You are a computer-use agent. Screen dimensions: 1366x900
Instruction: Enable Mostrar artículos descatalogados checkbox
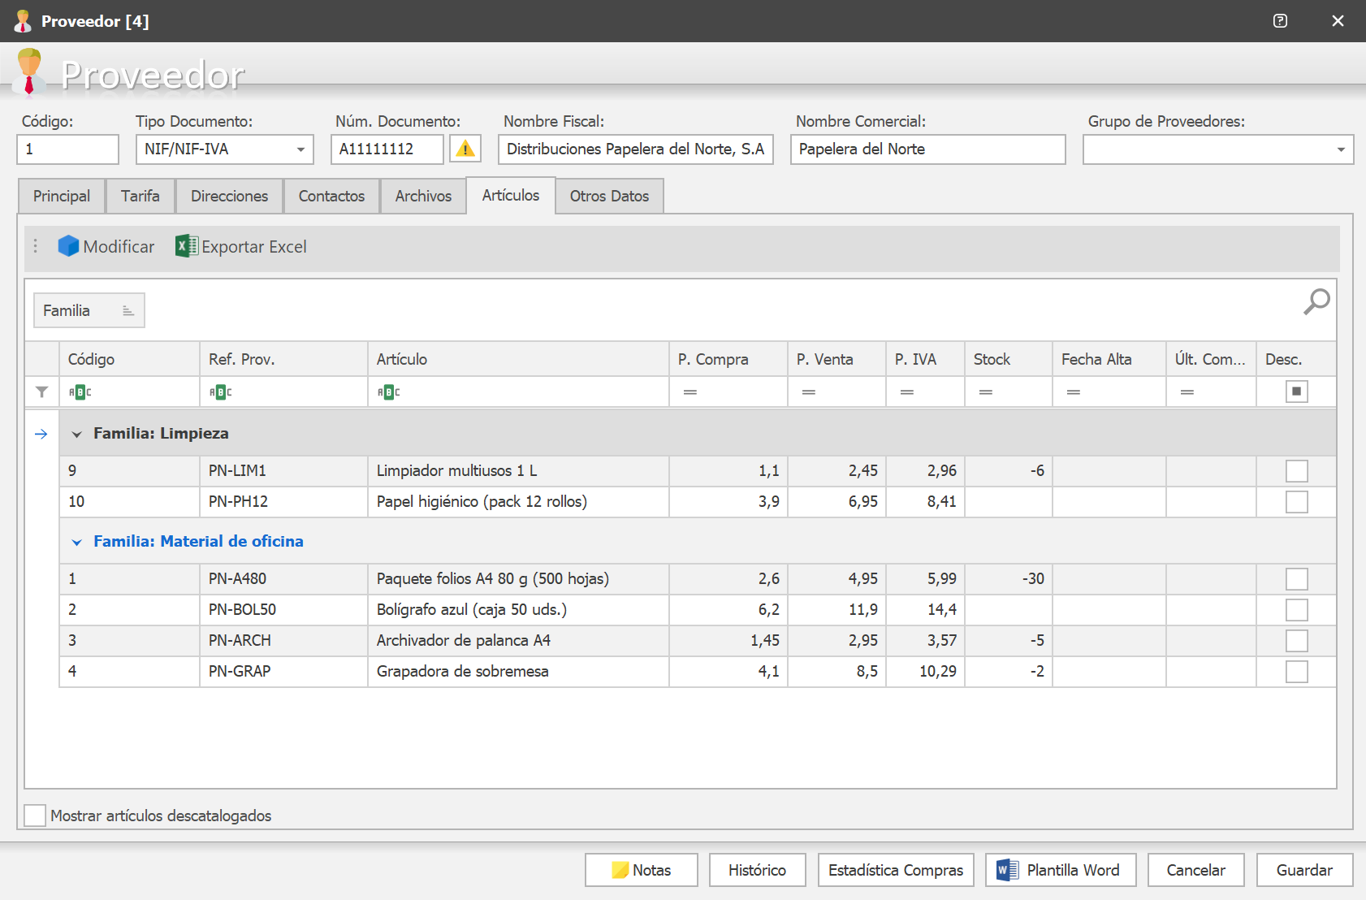35,816
